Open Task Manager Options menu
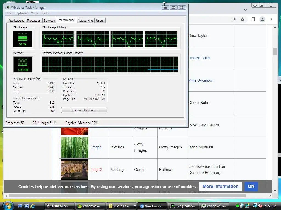The image size is (281, 210). coord(21,13)
